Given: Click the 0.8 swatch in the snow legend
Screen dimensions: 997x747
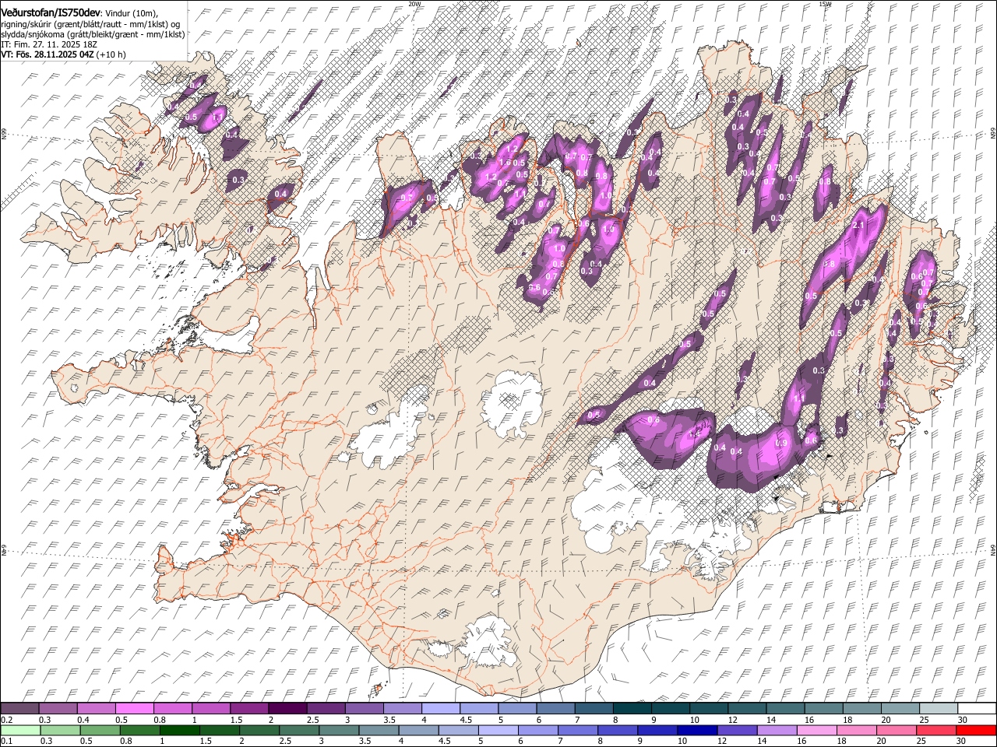Looking at the screenshot, I should click(173, 709).
